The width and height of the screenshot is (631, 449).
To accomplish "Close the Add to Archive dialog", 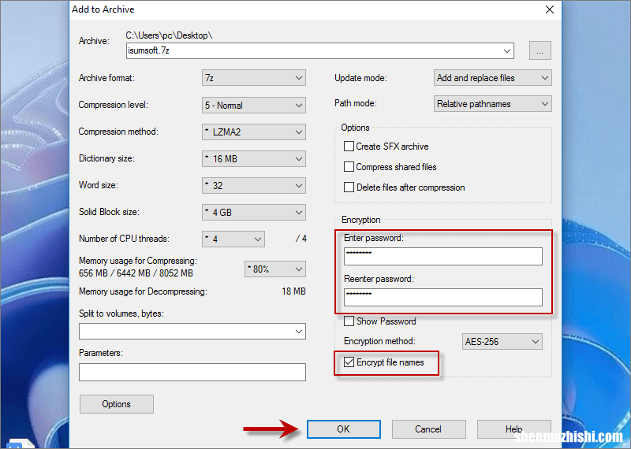I will coord(549,9).
